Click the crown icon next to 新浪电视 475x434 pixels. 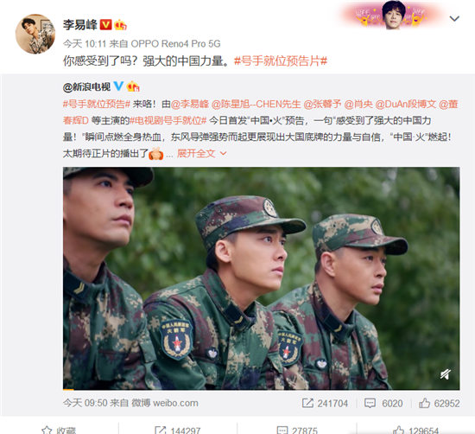pos(133,86)
